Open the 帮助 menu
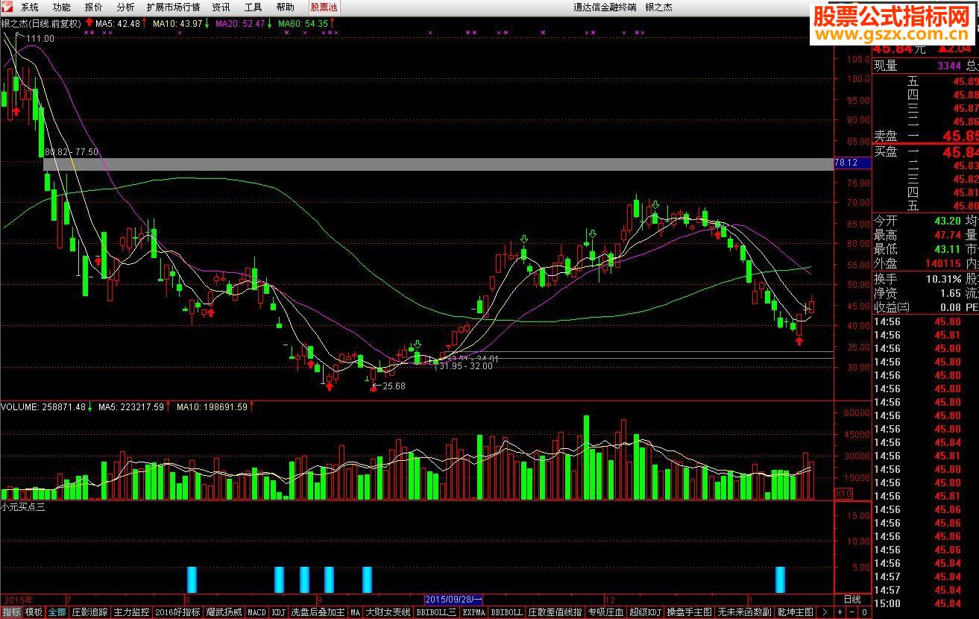Screen dimensions: 979x619 pyautogui.click(x=285, y=7)
